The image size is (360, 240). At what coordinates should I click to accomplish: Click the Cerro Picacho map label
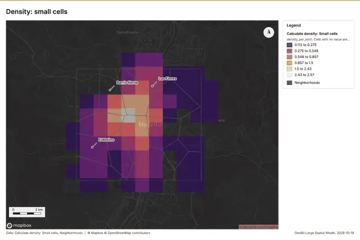[128, 33]
